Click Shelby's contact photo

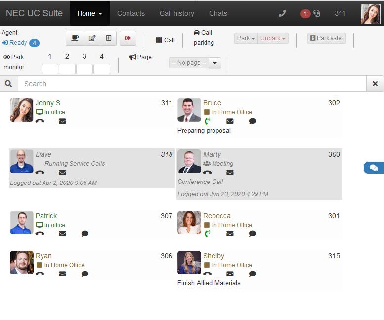[189, 263]
